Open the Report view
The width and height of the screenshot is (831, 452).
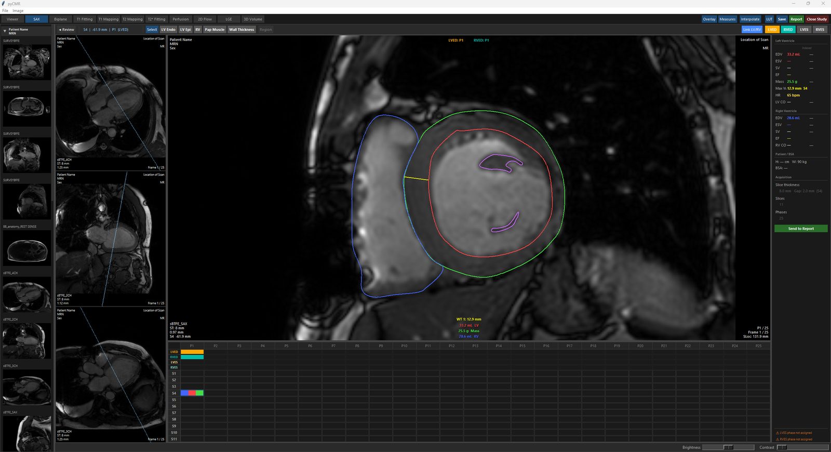[796, 19]
